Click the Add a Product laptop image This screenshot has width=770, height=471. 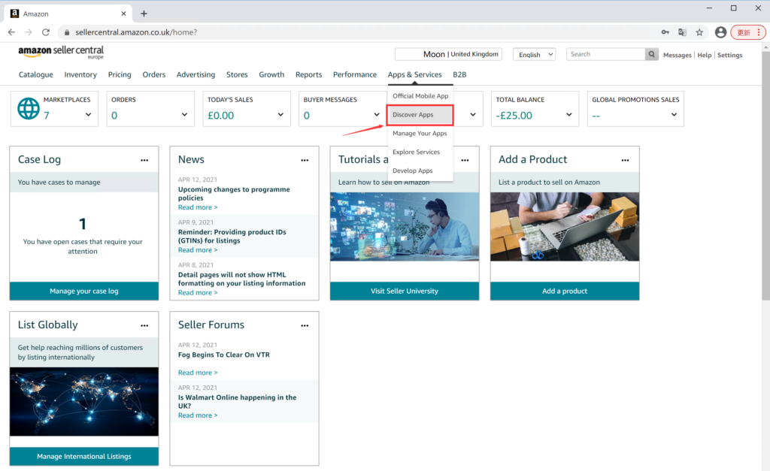point(565,227)
